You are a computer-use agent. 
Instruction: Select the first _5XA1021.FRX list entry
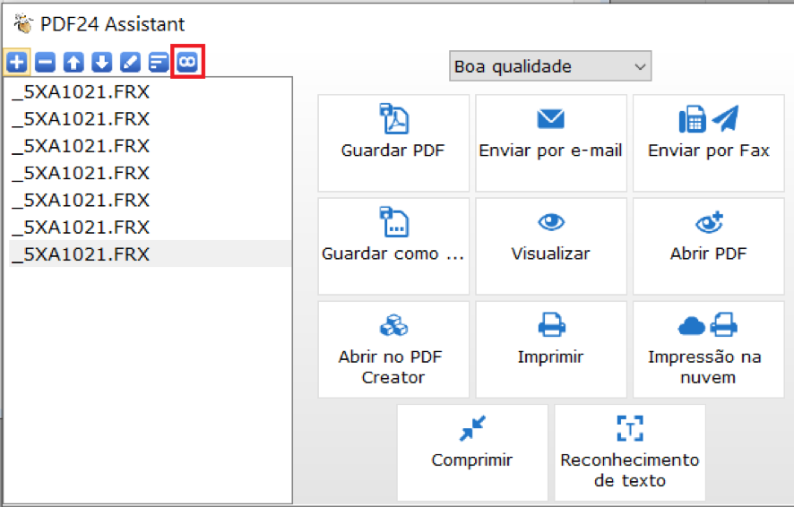(150, 91)
